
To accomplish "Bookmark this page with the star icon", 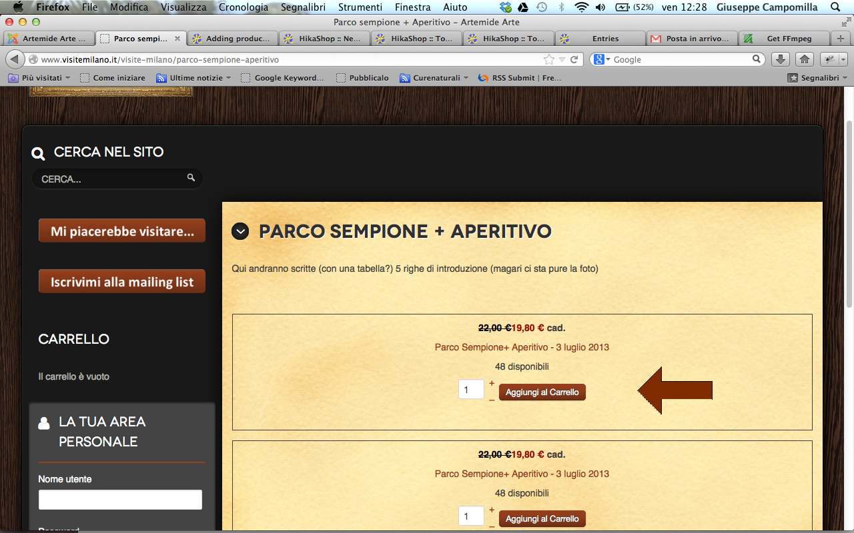I will click(x=548, y=59).
